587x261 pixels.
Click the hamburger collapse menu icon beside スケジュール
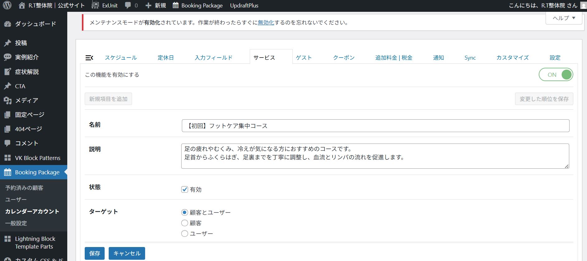pos(89,58)
